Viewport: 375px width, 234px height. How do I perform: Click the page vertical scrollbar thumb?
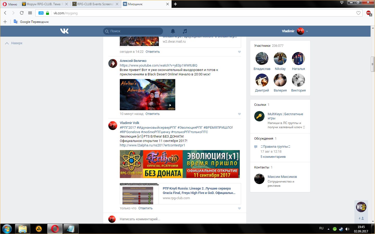tap(373, 64)
